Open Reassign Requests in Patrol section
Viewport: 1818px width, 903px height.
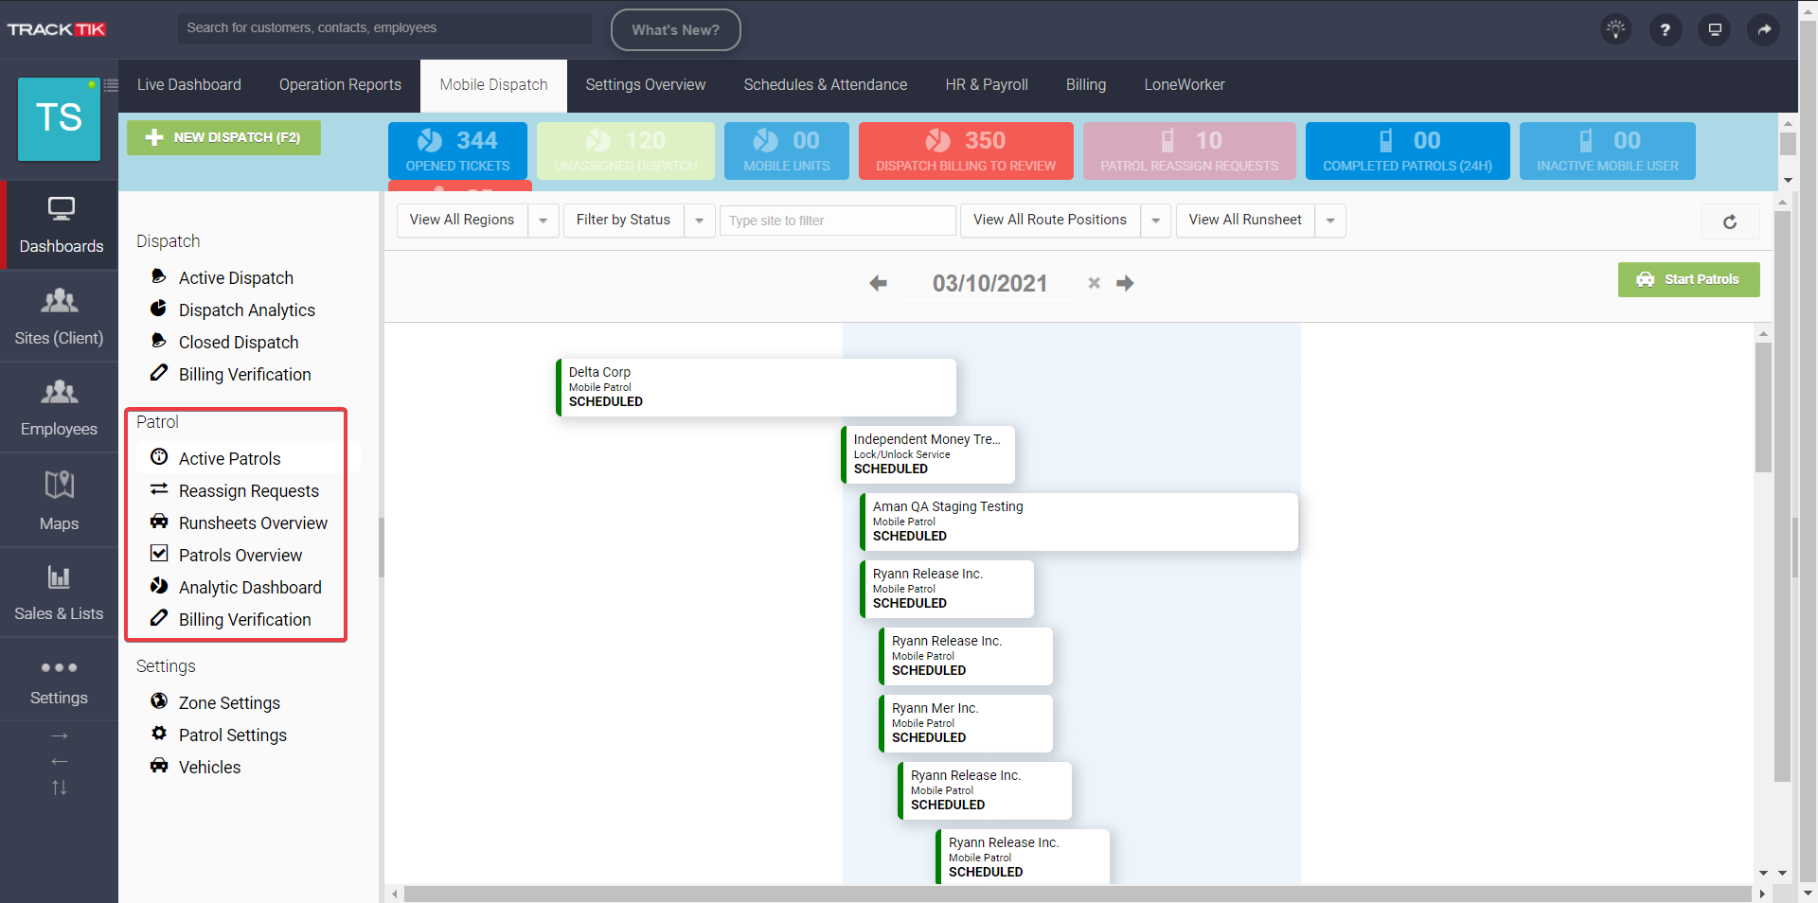pyautogui.click(x=249, y=491)
